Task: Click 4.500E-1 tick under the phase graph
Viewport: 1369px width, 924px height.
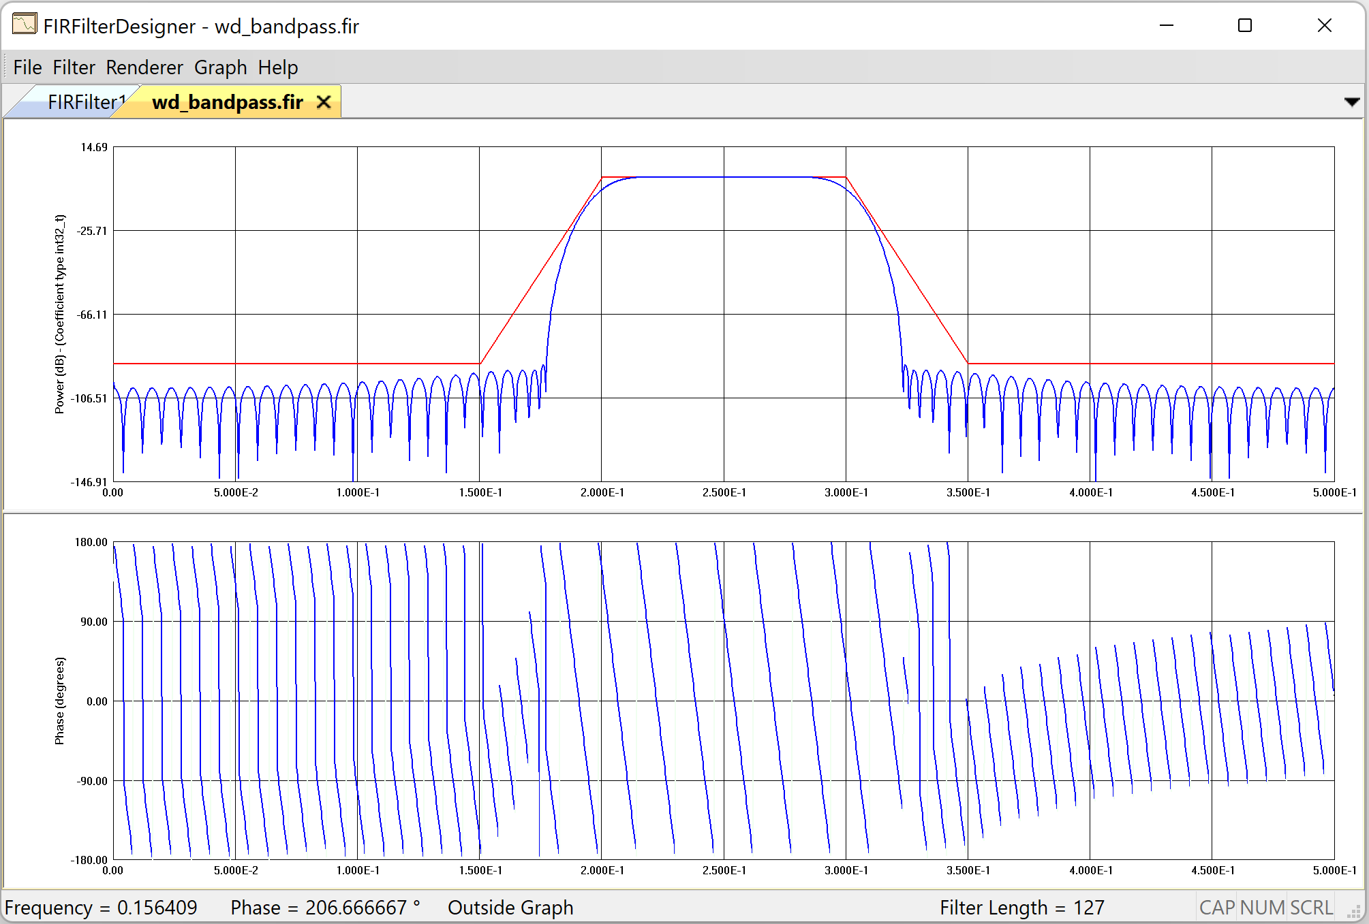Action: (x=1212, y=870)
